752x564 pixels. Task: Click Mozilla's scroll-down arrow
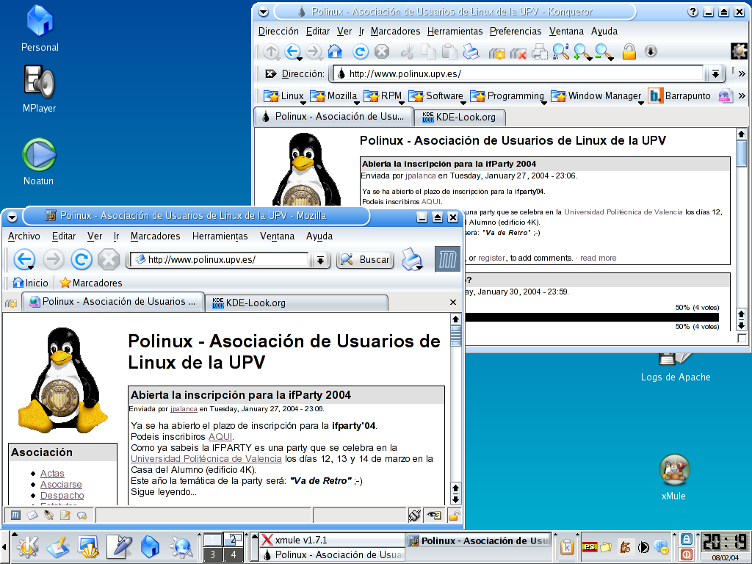tap(455, 499)
